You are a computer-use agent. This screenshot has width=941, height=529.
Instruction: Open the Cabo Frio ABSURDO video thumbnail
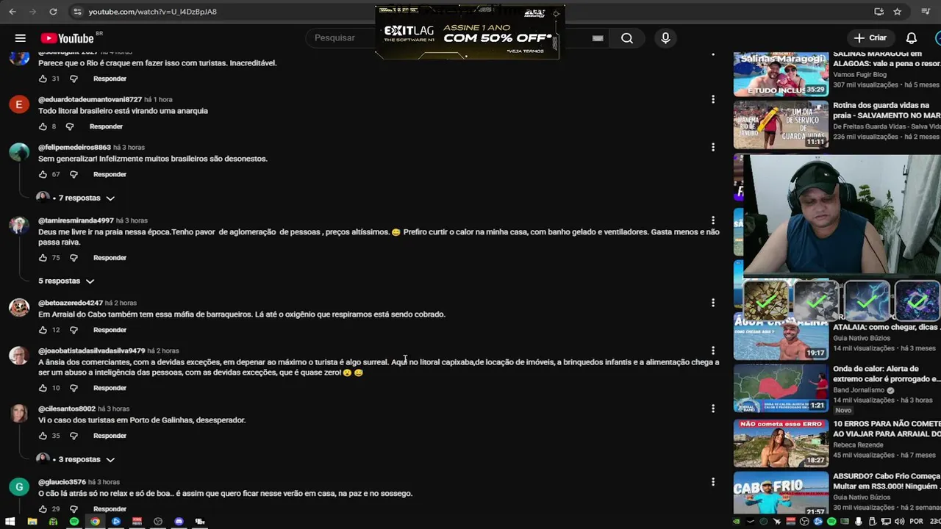coord(781,494)
